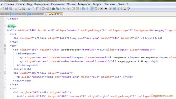Click the yellow plugin icon after macro buttons
The height and width of the screenshot is (99, 176).
(125, 9)
